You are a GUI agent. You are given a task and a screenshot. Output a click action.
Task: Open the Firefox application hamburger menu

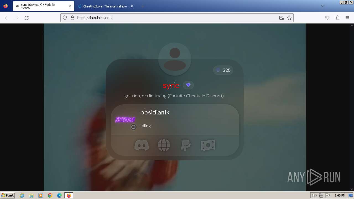(347, 18)
